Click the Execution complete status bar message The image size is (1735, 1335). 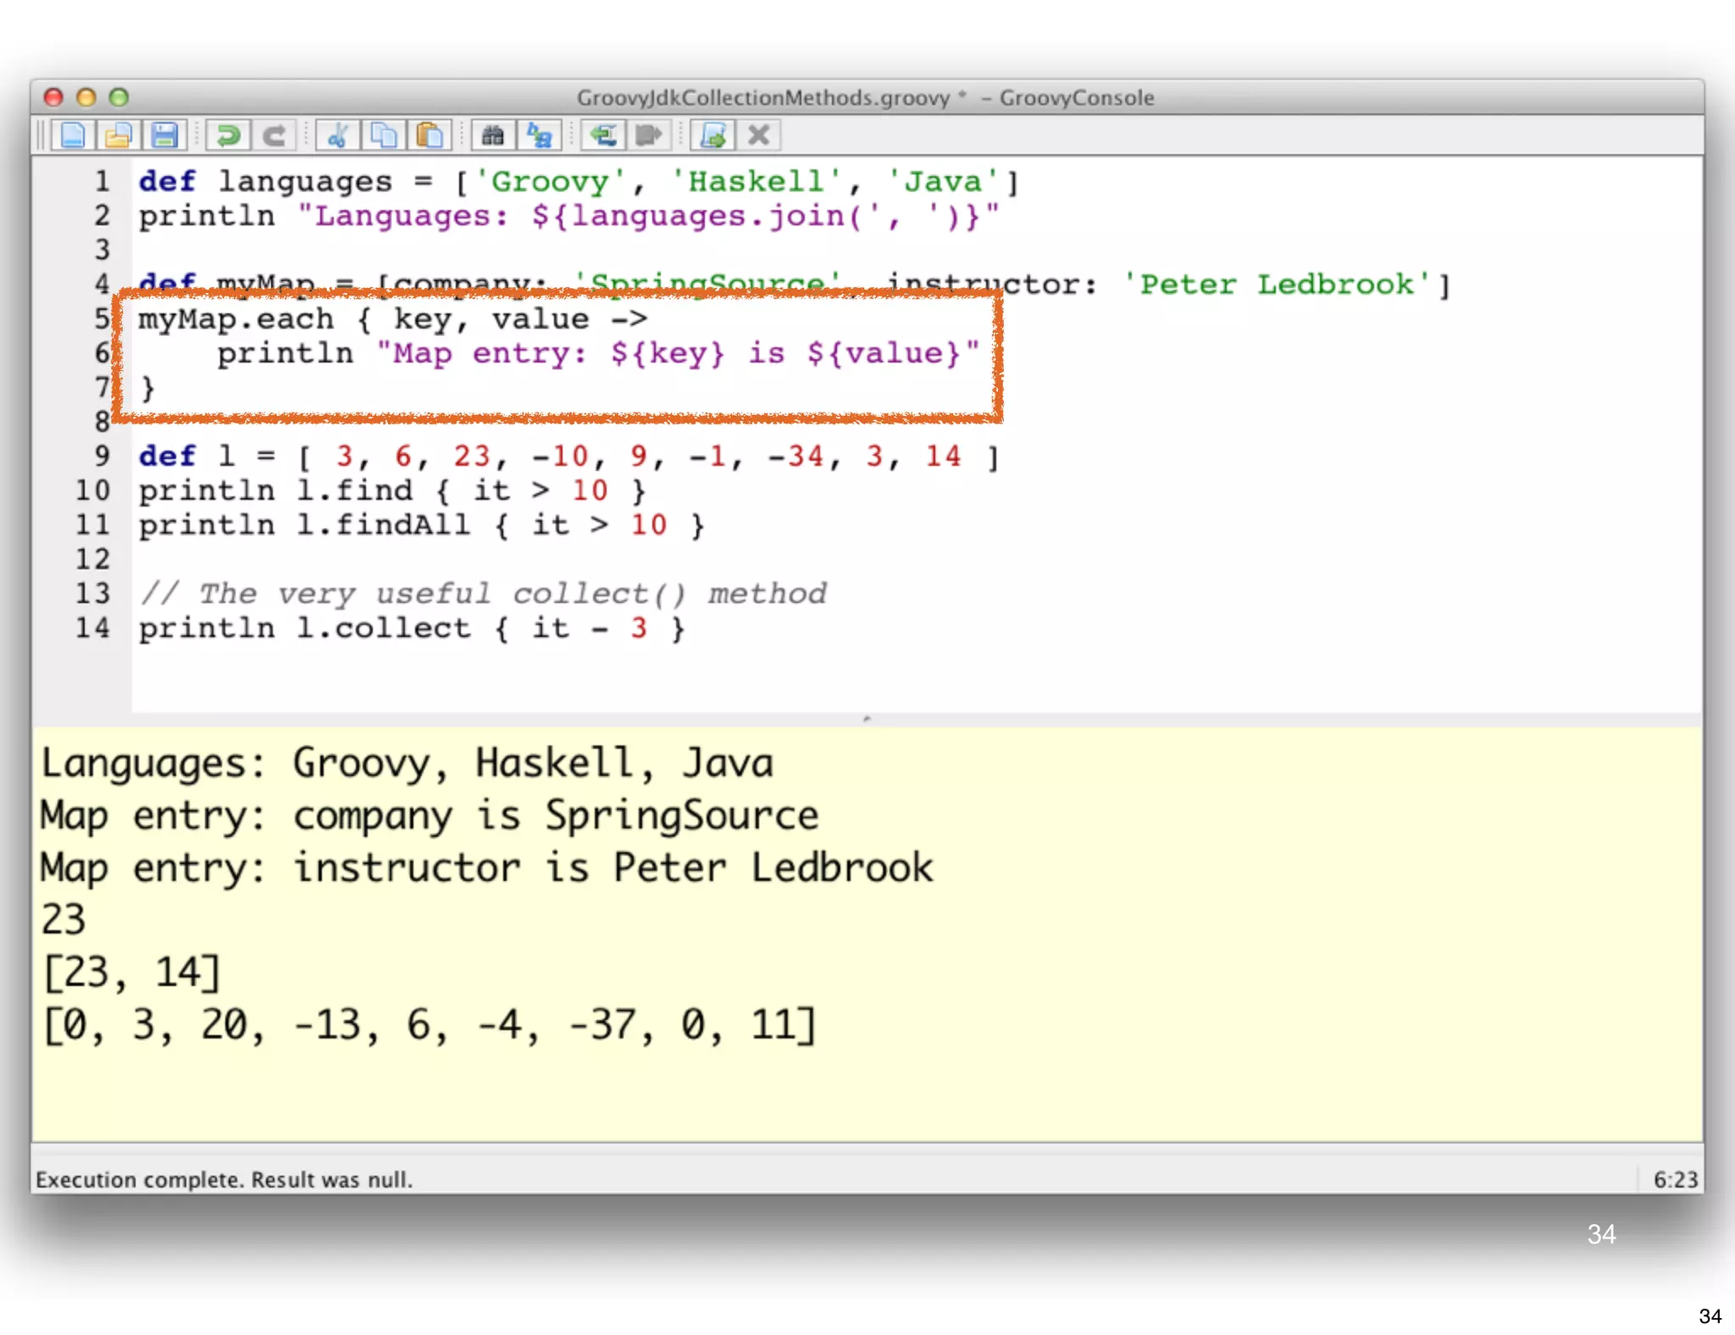pyautogui.click(x=224, y=1179)
